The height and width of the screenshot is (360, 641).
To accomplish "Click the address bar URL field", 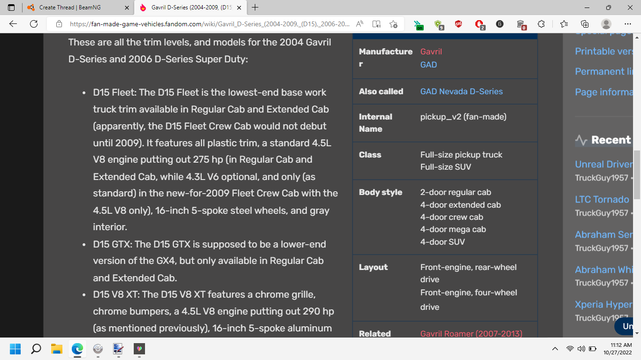I will pyautogui.click(x=209, y=24).
